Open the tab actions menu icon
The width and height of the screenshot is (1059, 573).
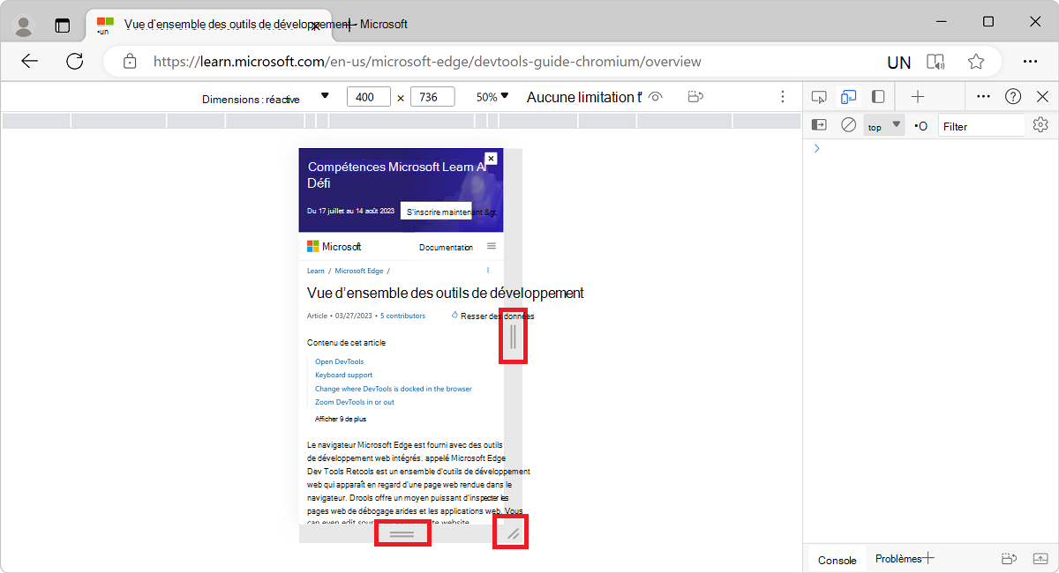click(63, 26)
